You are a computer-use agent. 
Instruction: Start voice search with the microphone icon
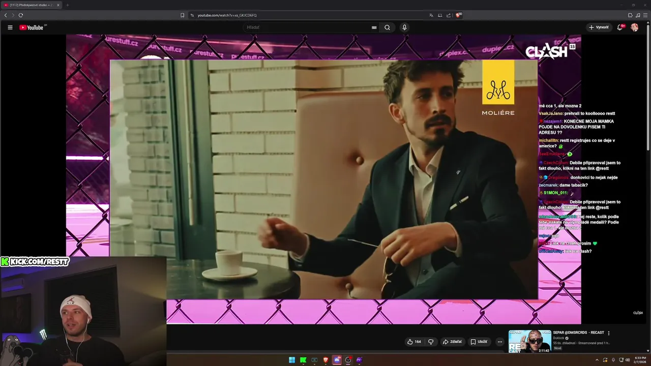pos(404,27)
